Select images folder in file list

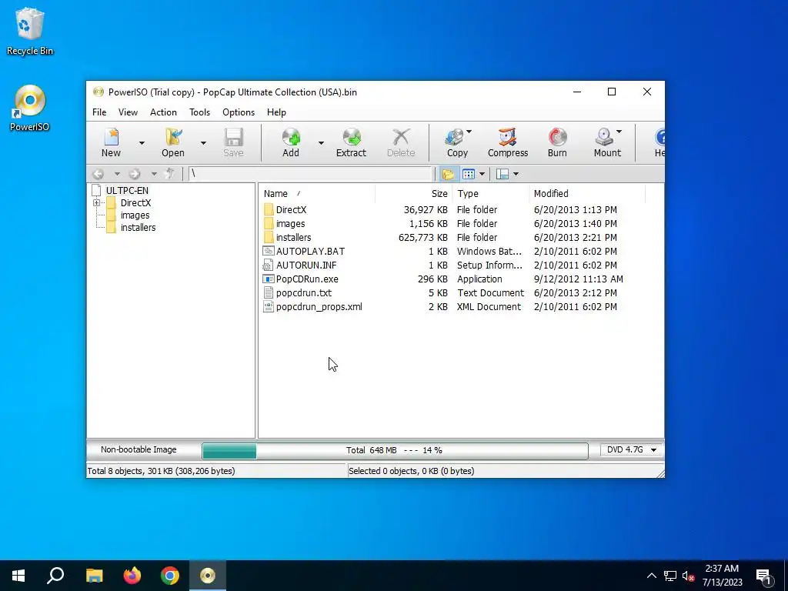pos(290,224)
